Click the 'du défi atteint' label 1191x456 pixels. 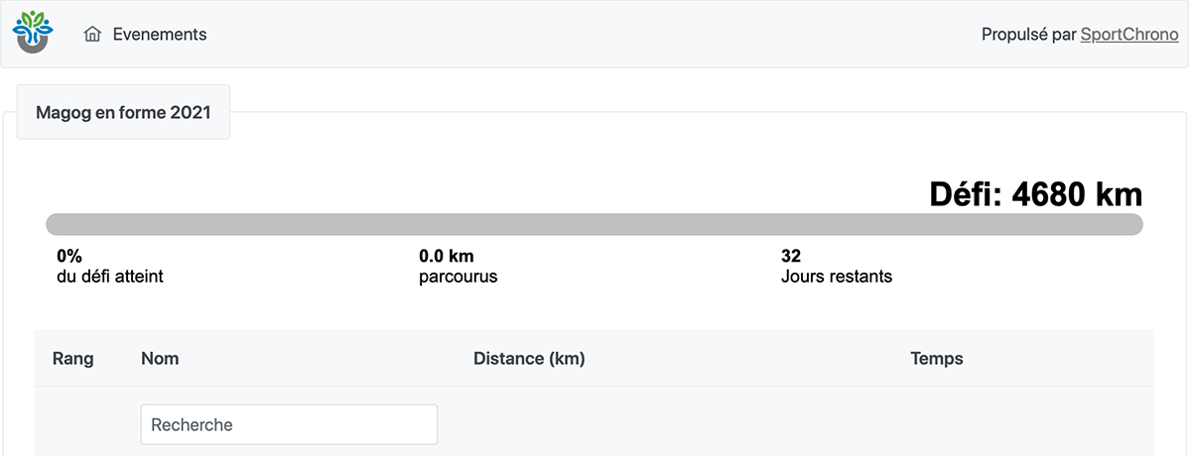pos(110,277)
